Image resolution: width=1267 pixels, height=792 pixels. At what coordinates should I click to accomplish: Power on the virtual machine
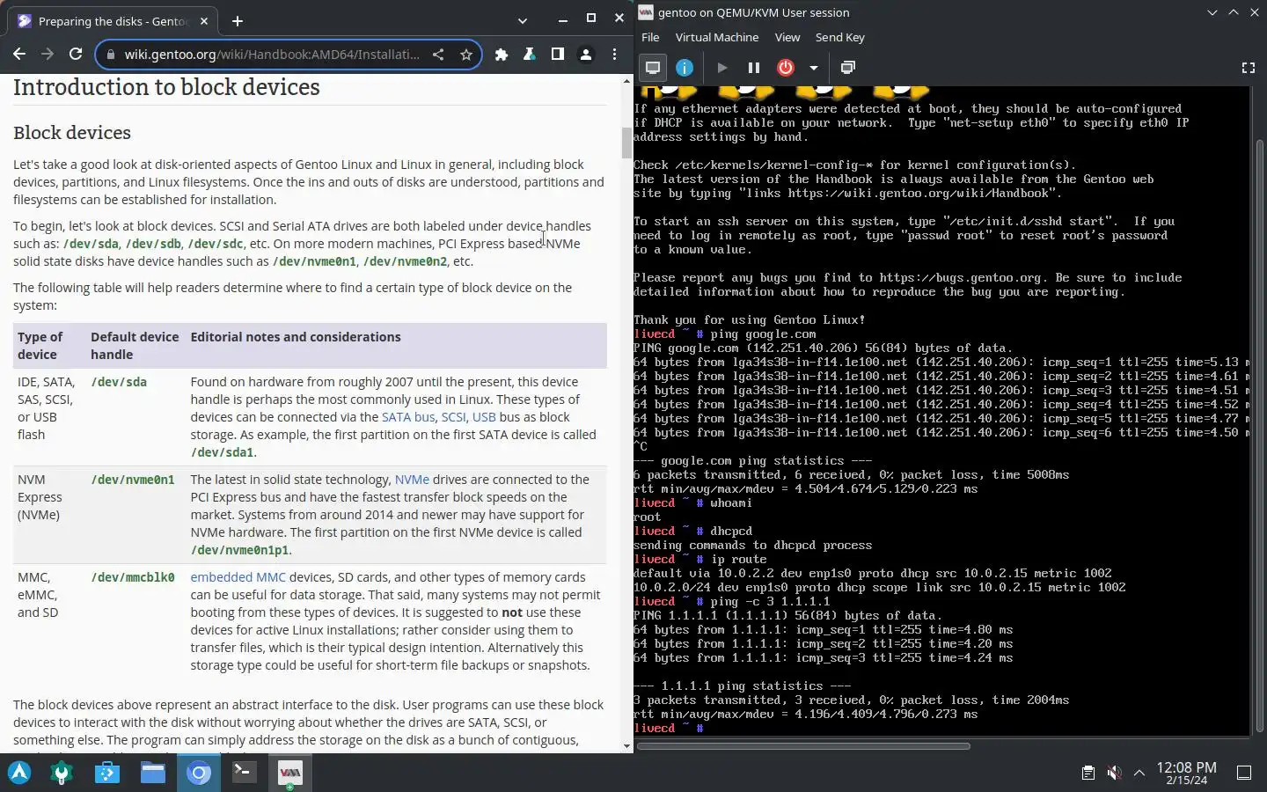(x=721, y=68)
